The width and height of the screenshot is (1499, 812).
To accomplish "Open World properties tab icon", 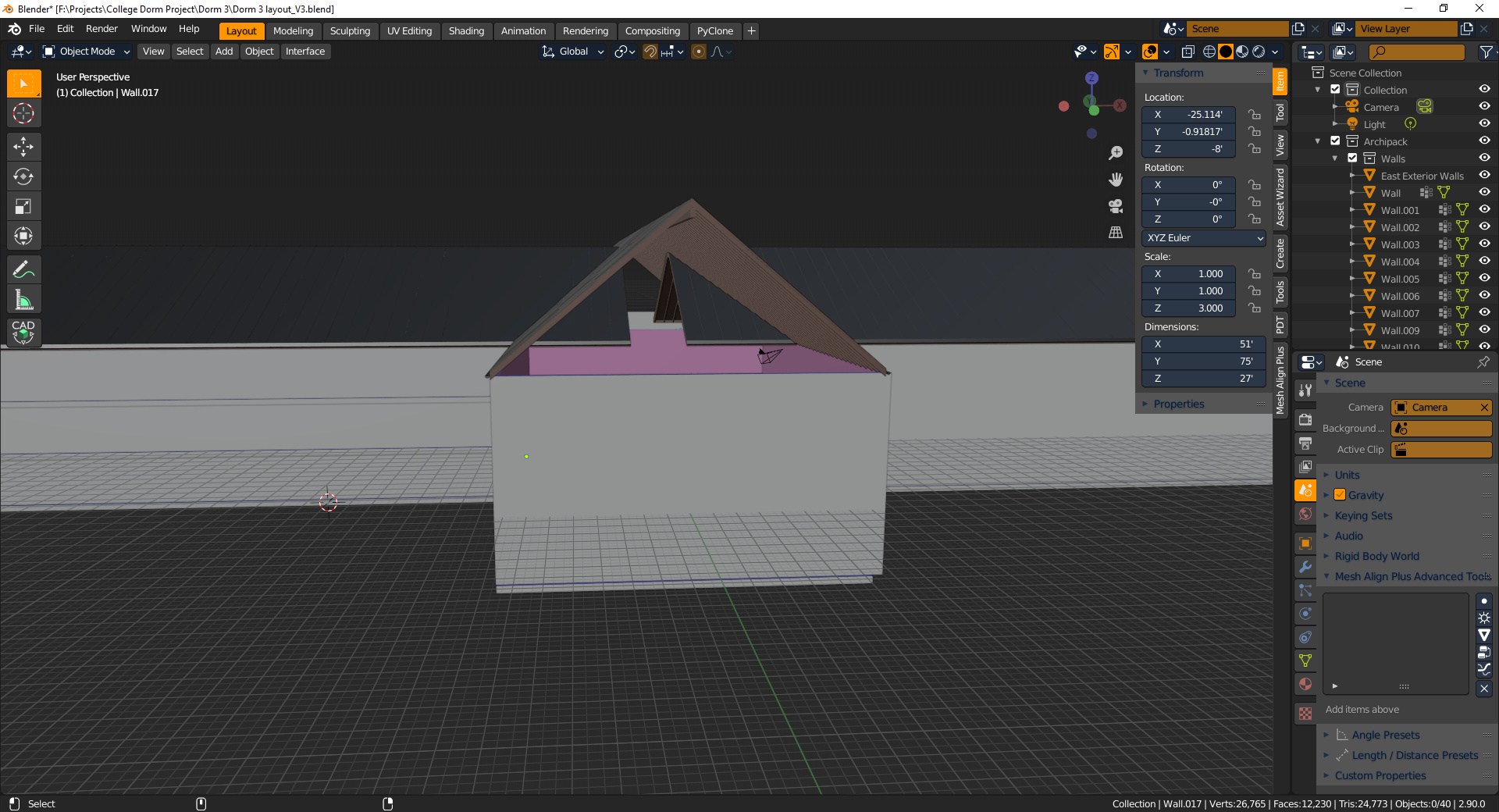I will (1305, 514).
